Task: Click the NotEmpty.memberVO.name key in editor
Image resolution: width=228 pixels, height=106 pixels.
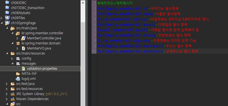Action: point(125,14)
